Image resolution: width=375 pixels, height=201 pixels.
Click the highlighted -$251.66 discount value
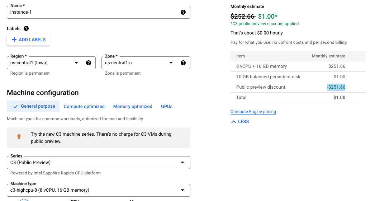(x=336, y=87)
